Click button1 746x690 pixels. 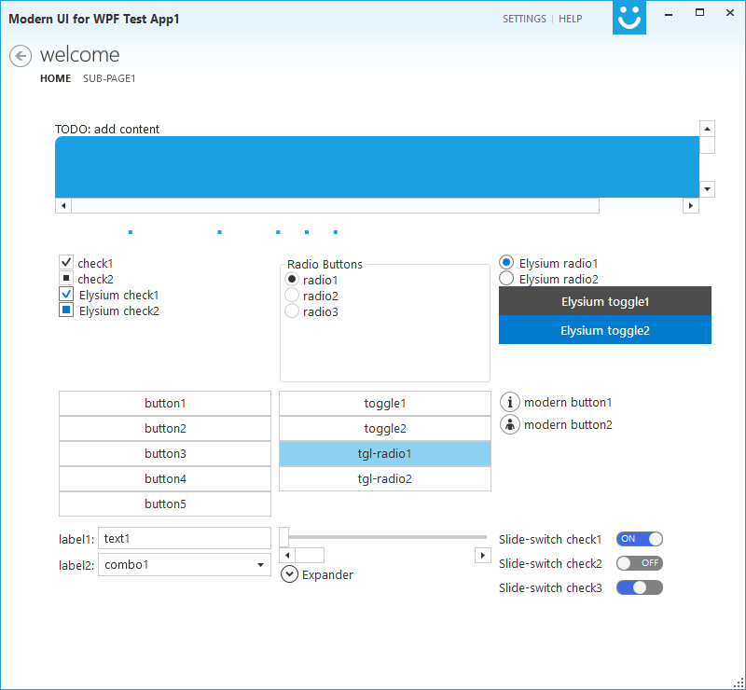(165, 404)
